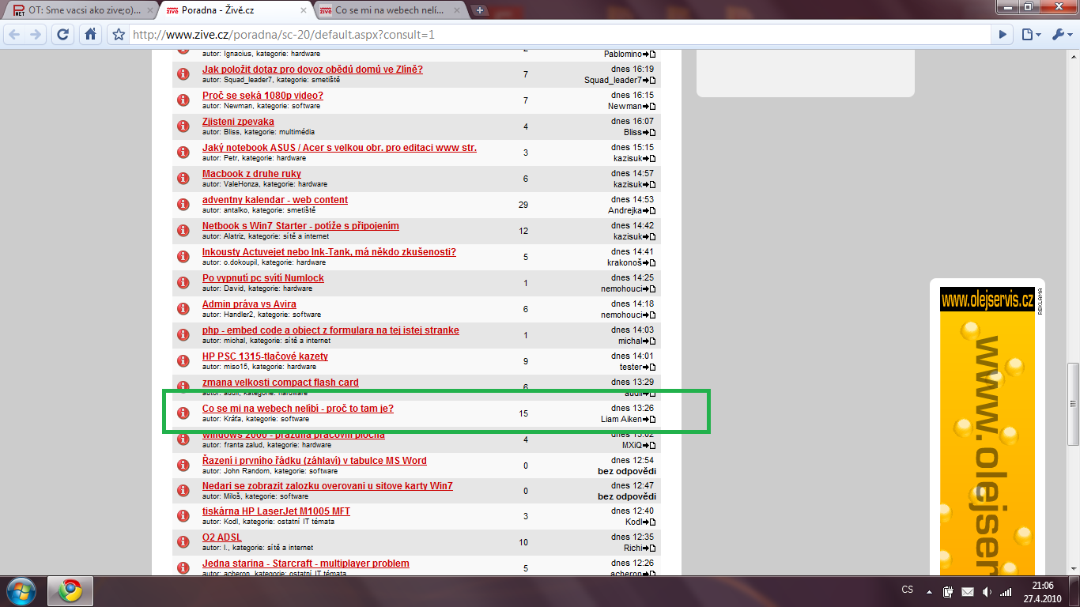Click the Go arrow right of the address bar

click(1003, 35)
